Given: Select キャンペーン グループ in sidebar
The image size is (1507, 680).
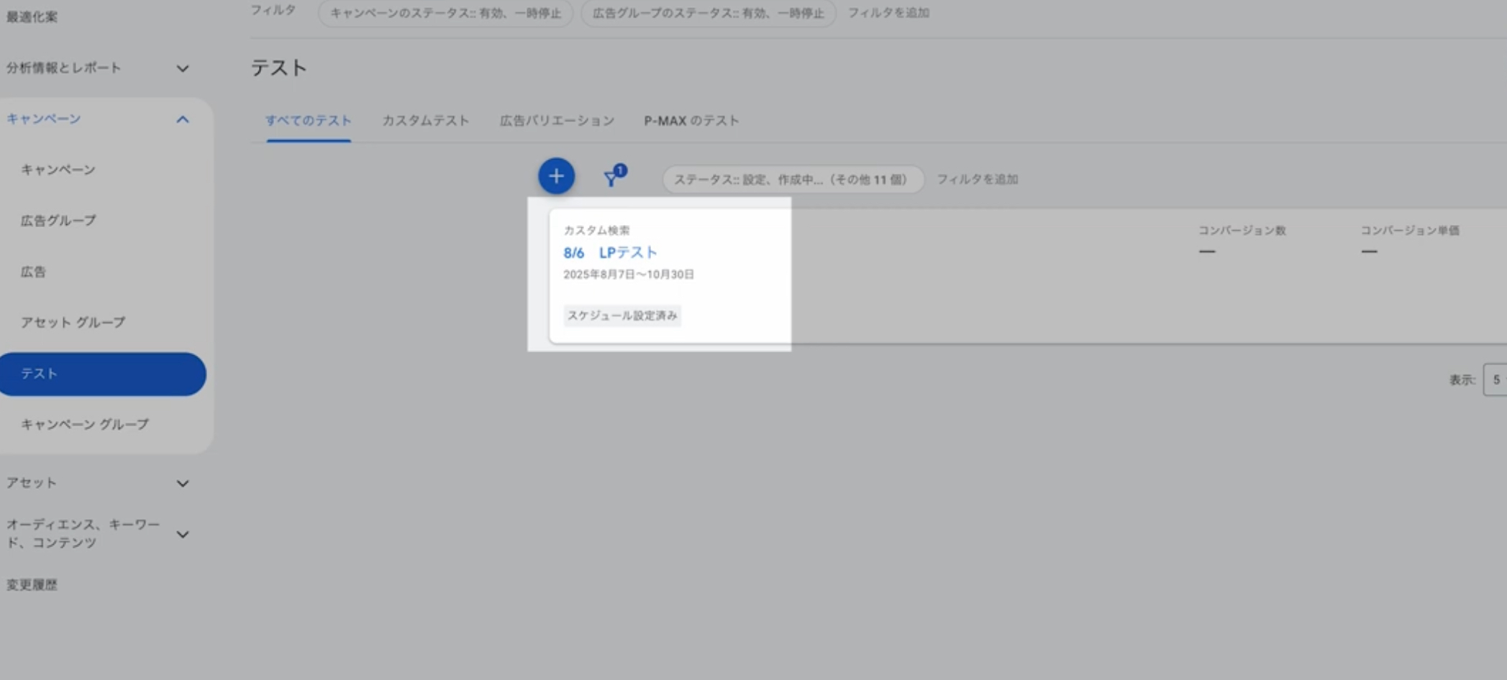Looking at the screenshot, I should tap(84, 425).
